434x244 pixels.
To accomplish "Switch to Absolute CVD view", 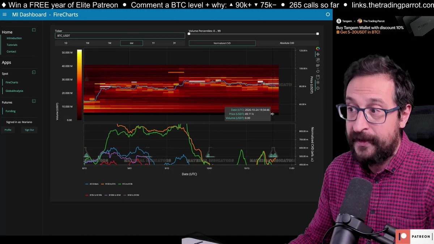I will (x=287, y=43).
